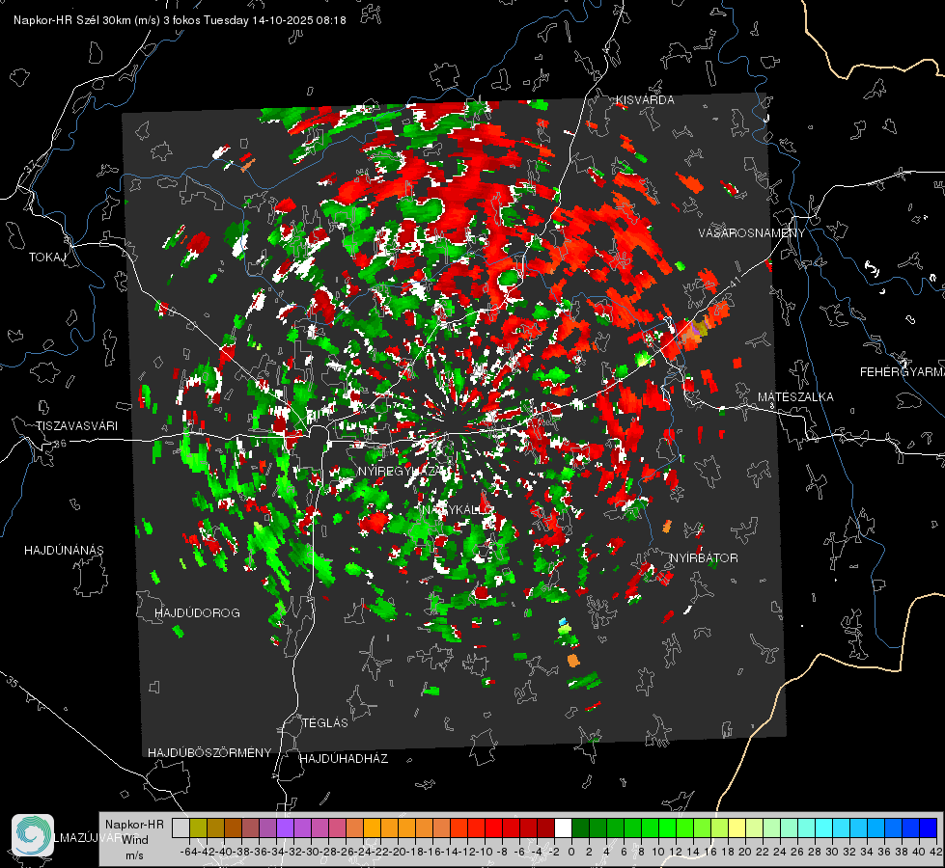The image size is (945, 868).
Task: Select the VÁSÁROSNAMÉNY city label
Action: click(x=751, y=233)
